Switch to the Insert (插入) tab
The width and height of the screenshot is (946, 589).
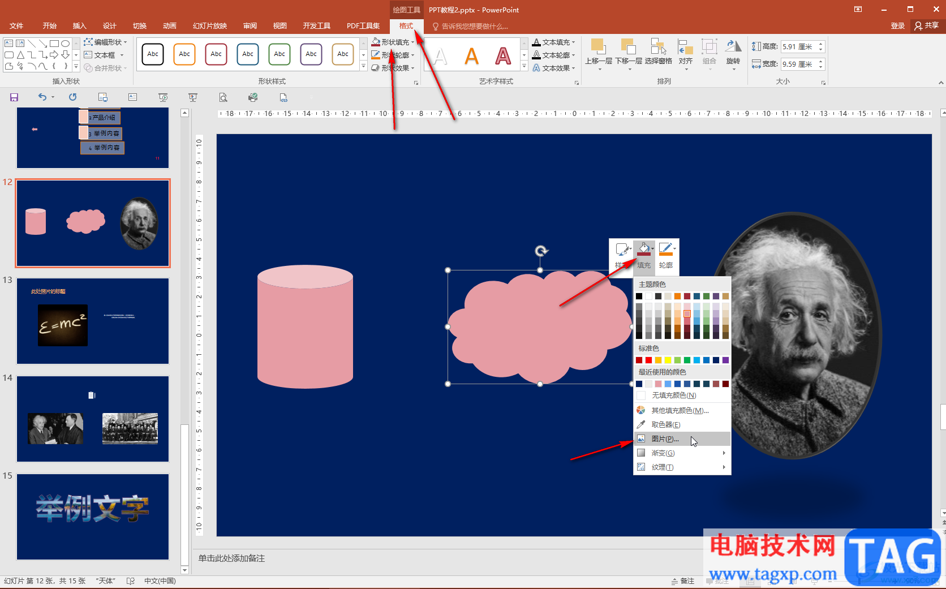coord(80,26)
